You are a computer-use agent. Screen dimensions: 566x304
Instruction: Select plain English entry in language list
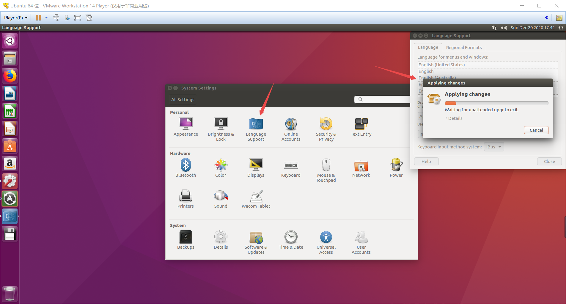[x=488, y=71]
